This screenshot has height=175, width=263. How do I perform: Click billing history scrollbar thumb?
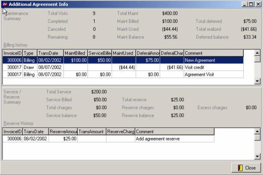(x=257, y=59)
